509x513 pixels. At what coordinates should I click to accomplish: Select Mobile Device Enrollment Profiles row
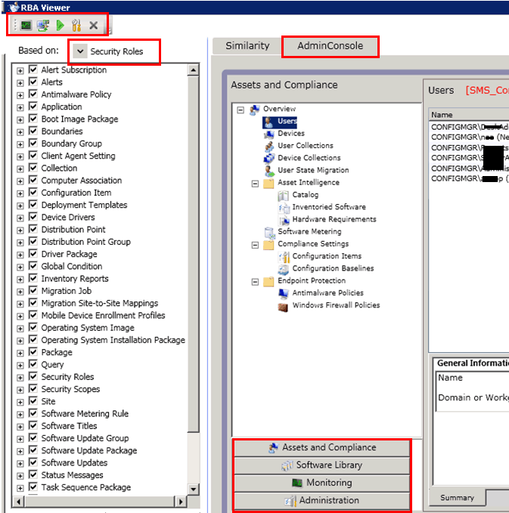(x=103, y=315)
